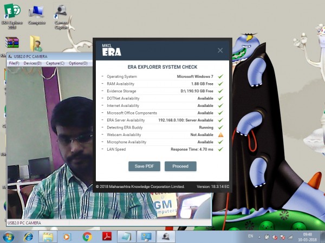Click the Microphone Availability green checkmark
Viewport: 325px width, 243px height.
[x=220, y=142]
